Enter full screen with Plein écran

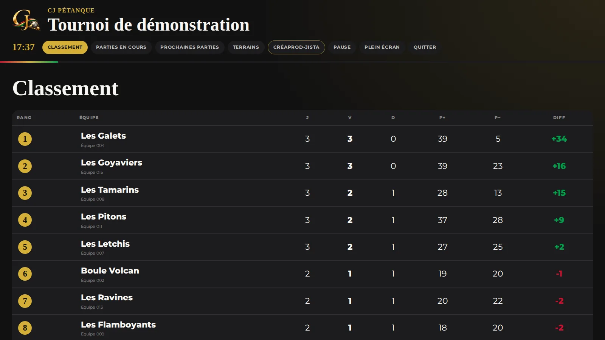[x=382, y=47]
